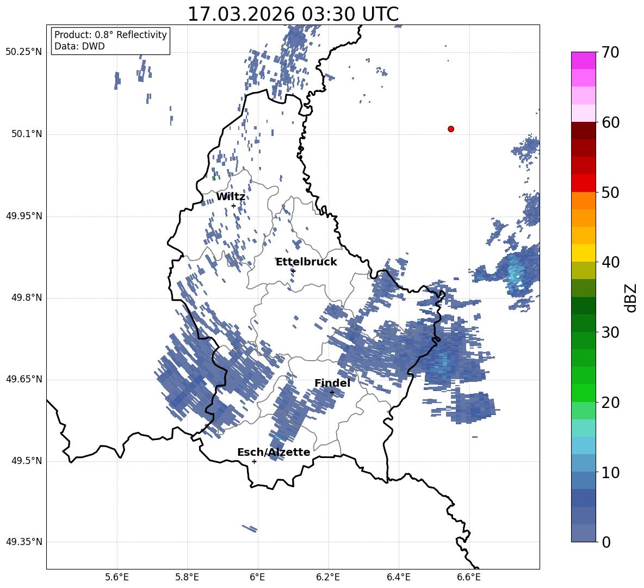The height and width of the screenshot is (588, 644).
Task: Click the longitude label 6.4°E
Action: tap(398, 578)
